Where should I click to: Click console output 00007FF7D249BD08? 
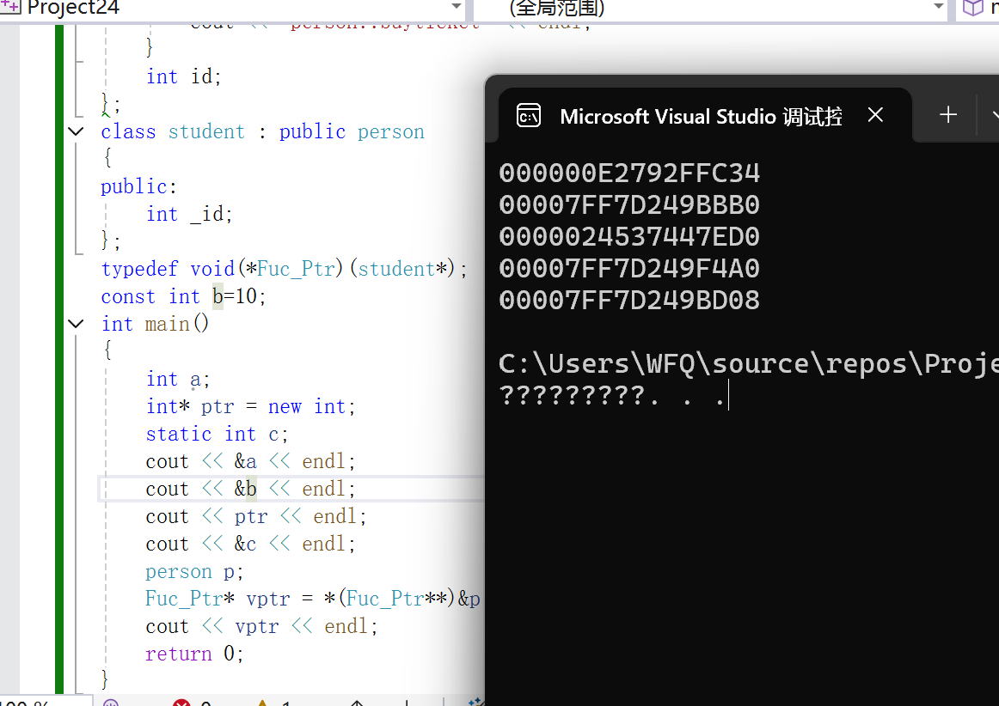pos(629,301)
